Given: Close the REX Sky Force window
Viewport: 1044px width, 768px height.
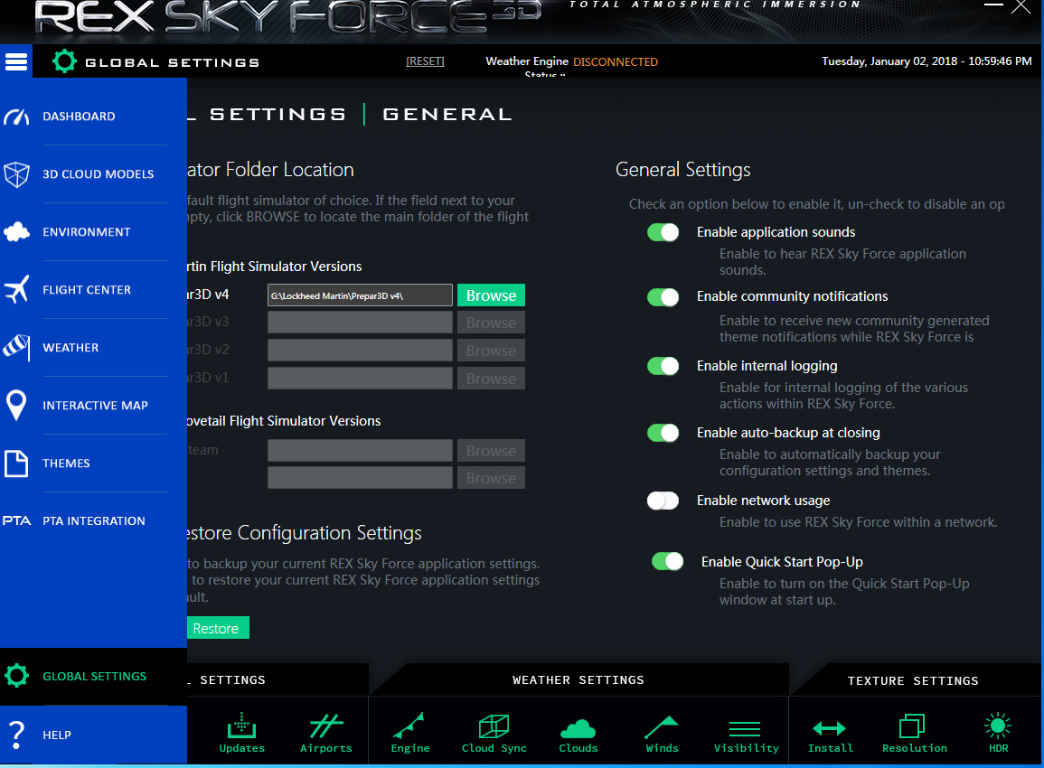Looking at the screenshot, I should tap(1020, 7).
